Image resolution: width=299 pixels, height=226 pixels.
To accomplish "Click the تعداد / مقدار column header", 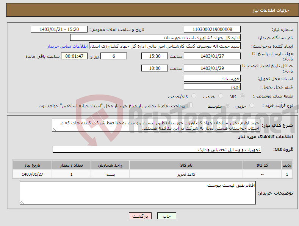I will point(71,165).
